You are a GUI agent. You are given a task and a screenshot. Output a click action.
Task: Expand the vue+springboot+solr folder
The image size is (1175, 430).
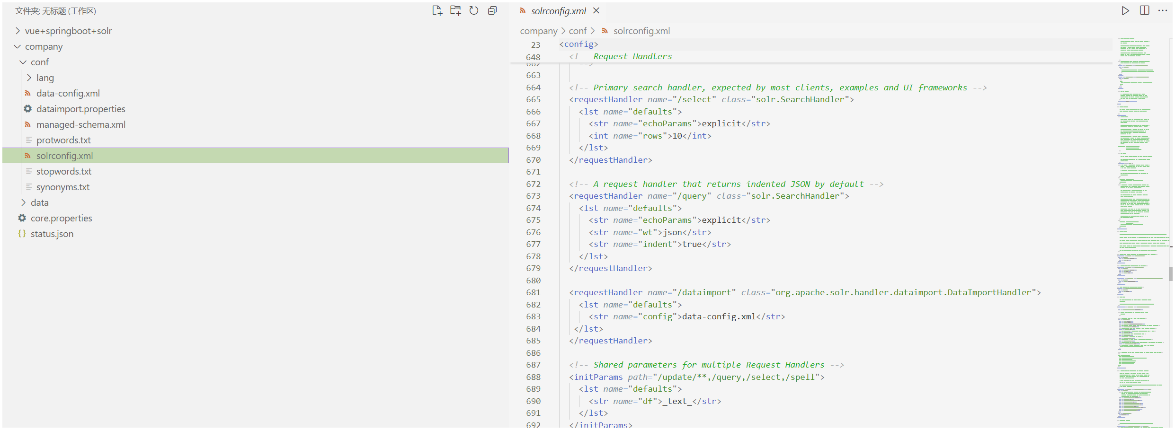68,31
